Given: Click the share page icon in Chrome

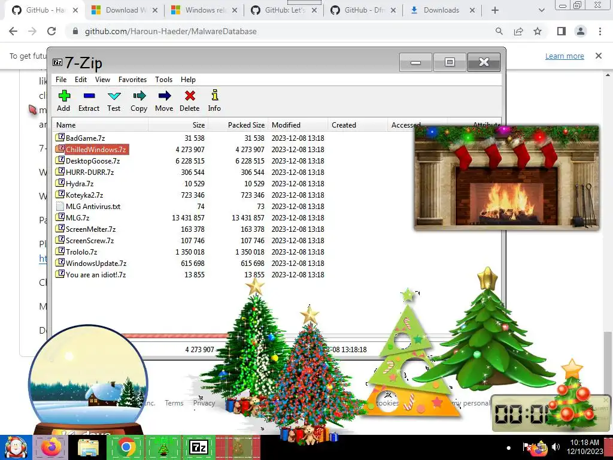Looking at the screenshot, I should [518, 31].
